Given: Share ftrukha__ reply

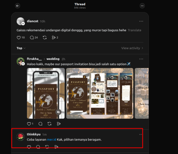Looking at the screenshot, I should click(x=59, y=124).
